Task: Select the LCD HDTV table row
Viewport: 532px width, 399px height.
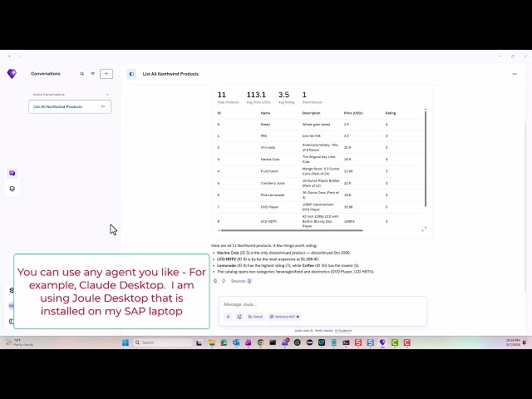Action: pos(321,221)
